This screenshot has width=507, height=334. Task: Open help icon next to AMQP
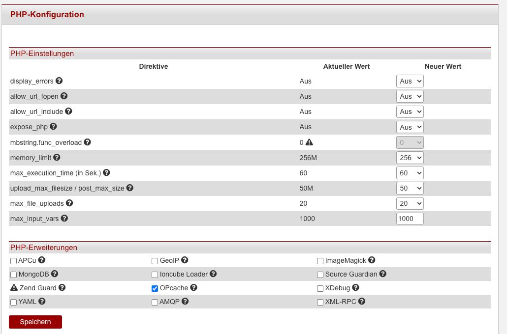[x=185, y=301]
